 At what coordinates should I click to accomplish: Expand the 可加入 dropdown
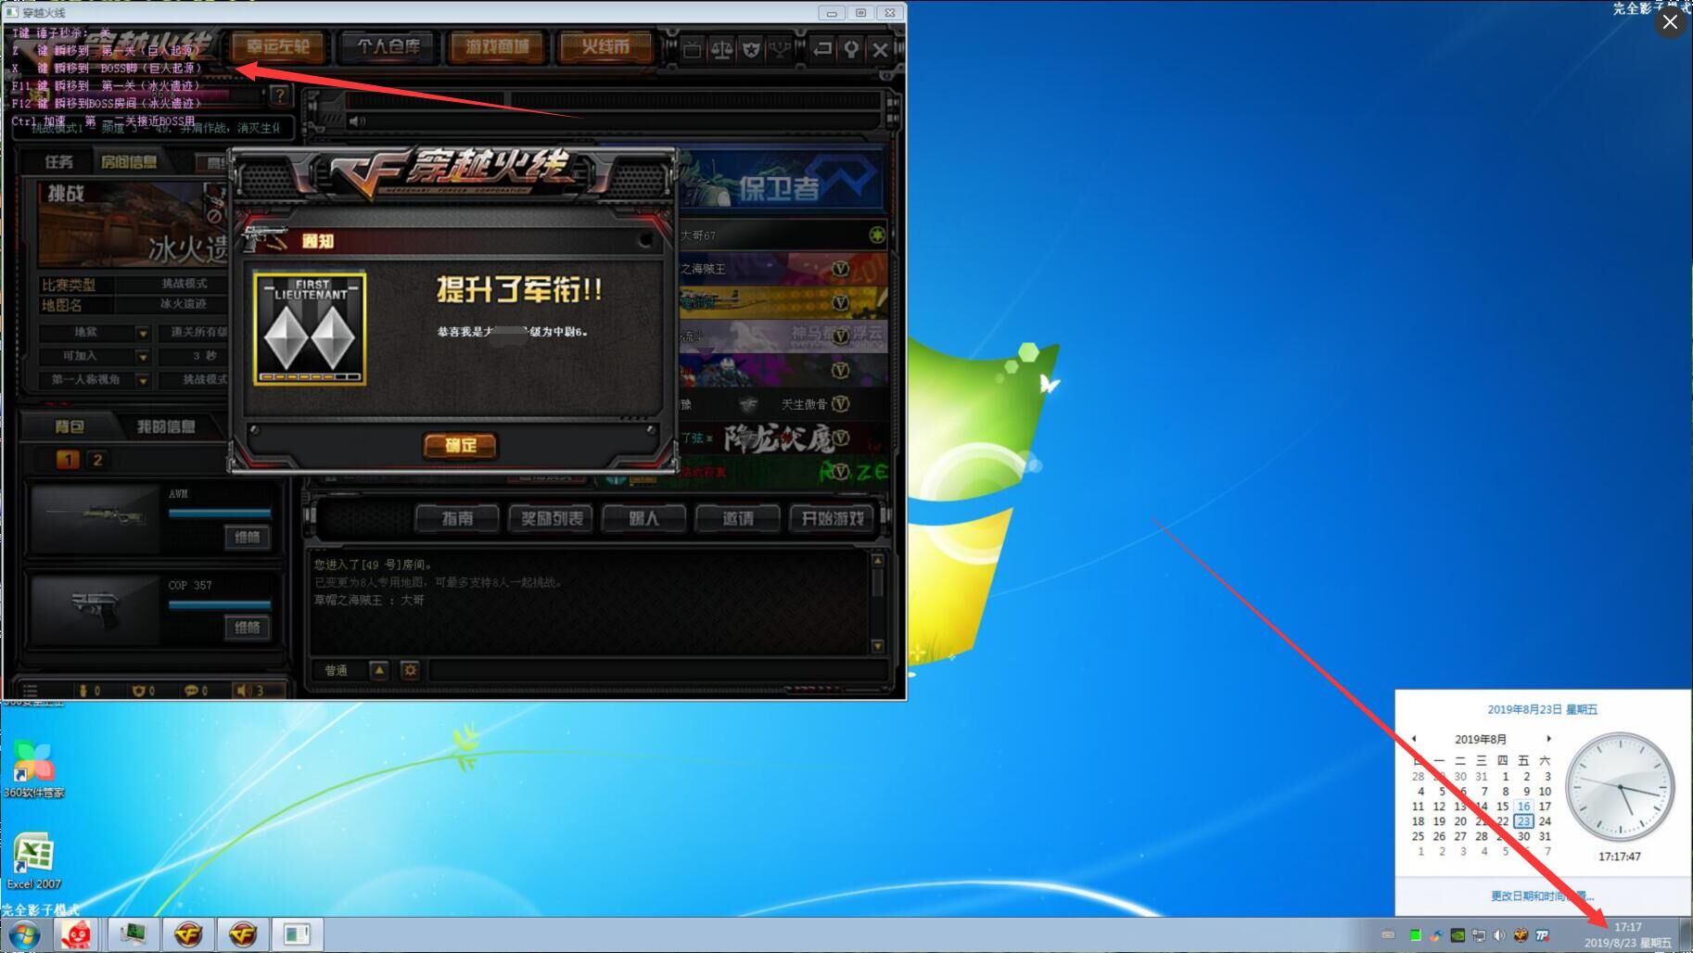(143, 357)
